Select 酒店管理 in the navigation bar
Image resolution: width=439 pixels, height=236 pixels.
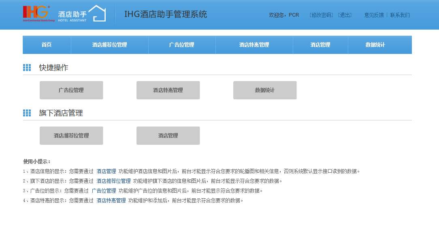320,45
